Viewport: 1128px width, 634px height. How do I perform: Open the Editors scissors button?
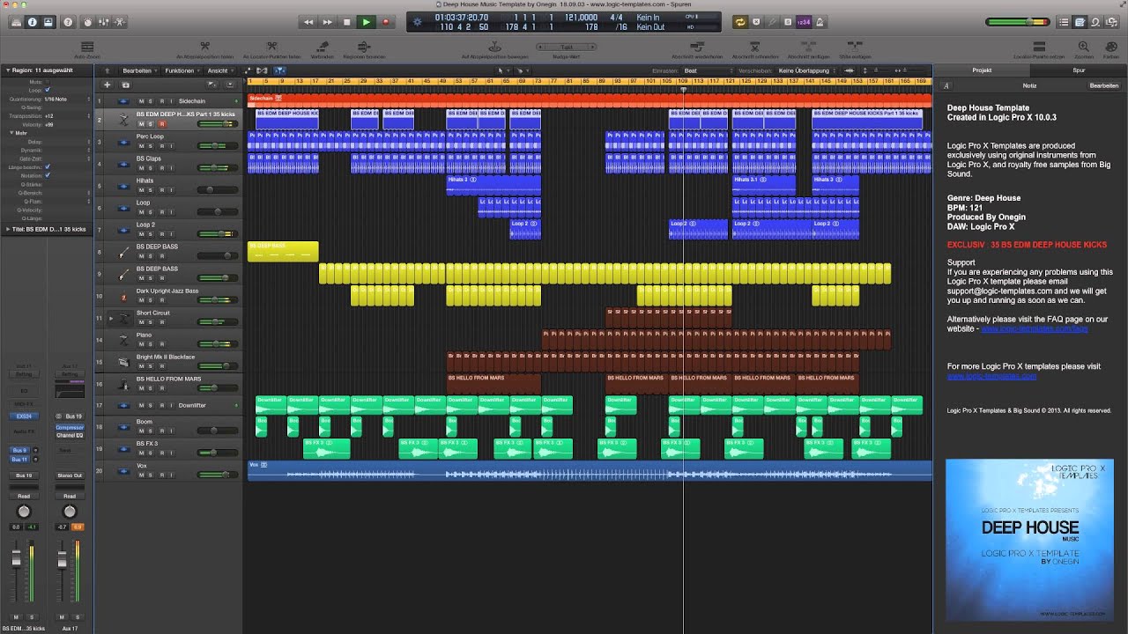[x=119, y=22]
